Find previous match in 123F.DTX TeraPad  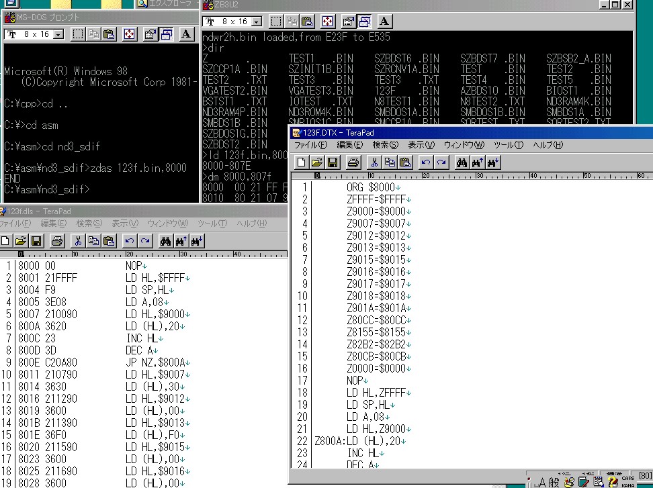[477, 162]
